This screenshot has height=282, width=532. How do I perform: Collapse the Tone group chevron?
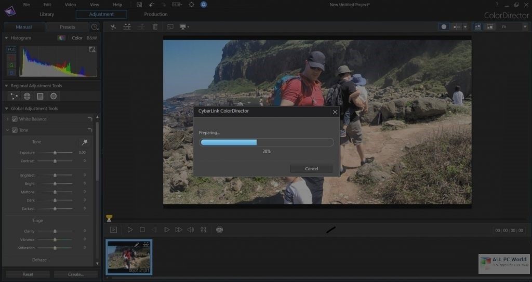(x=7, y=130)
